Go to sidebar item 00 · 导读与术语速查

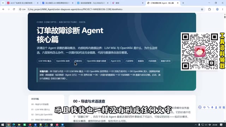pos(40,104)
